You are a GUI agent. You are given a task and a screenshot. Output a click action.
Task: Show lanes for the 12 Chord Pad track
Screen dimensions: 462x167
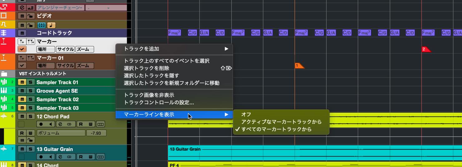coord(100,124)
